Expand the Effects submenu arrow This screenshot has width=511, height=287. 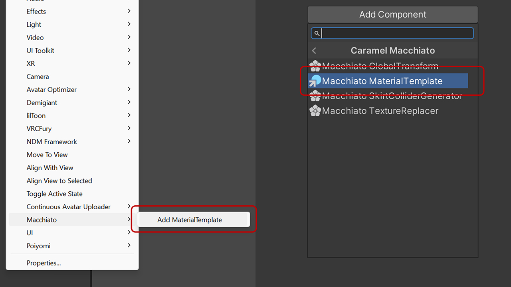pos(129,11)
